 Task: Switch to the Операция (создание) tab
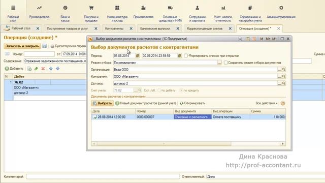click(255, 28)
